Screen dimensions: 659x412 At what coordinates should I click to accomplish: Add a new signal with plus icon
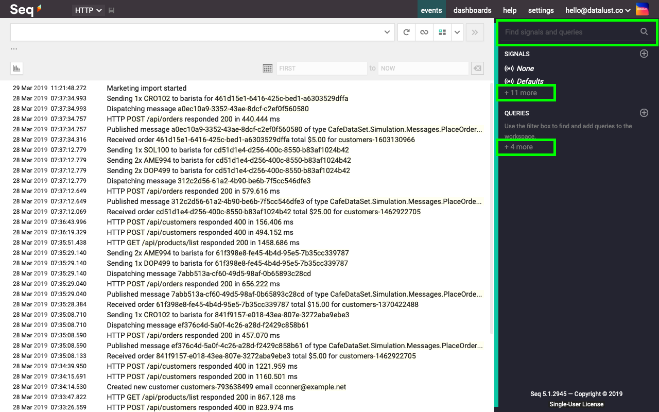(644, 54)
